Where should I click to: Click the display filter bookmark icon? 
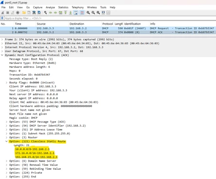pyautogui.click(x=2, y=18)
